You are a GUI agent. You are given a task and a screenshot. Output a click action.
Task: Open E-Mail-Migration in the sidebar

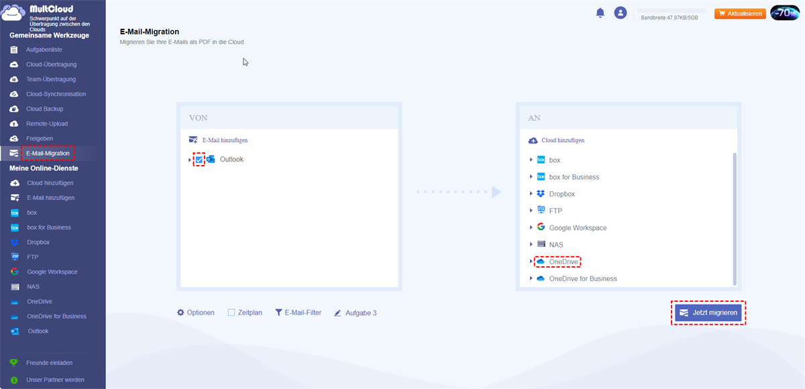48,154
